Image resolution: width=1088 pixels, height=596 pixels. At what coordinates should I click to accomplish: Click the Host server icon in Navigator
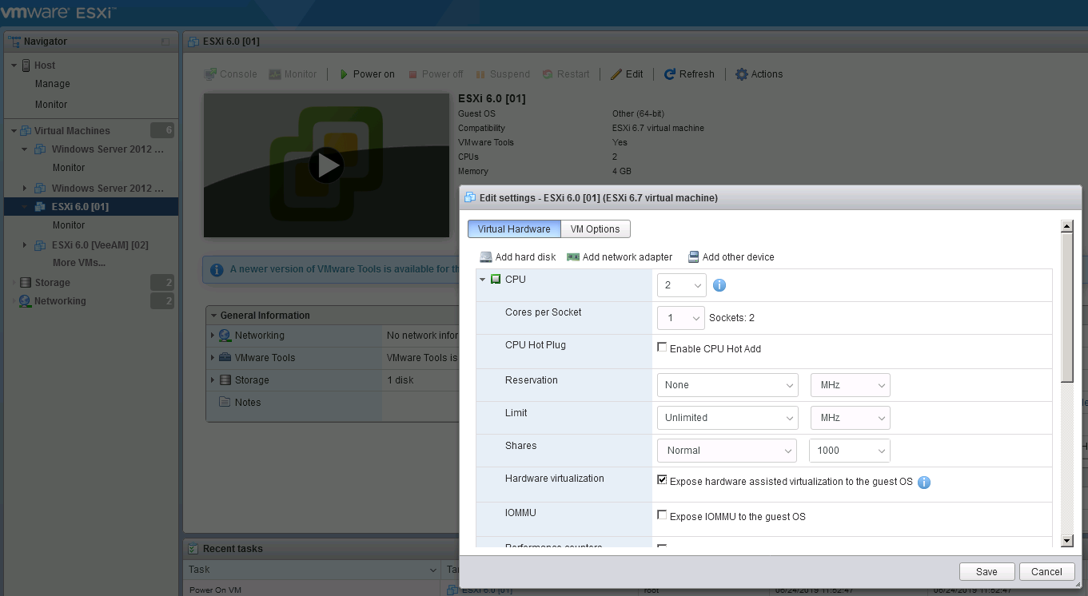point(26,66)
